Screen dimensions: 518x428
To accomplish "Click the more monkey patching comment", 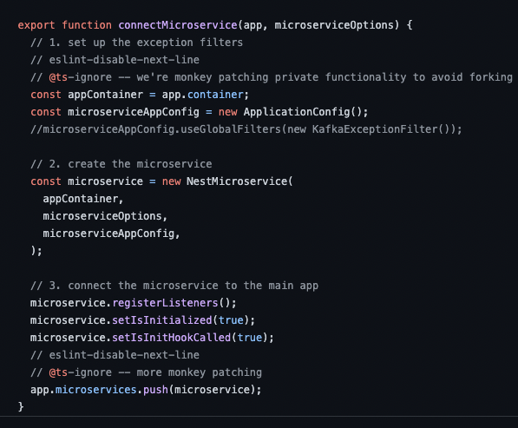I will pyautogui.click(x=146, y=372).
